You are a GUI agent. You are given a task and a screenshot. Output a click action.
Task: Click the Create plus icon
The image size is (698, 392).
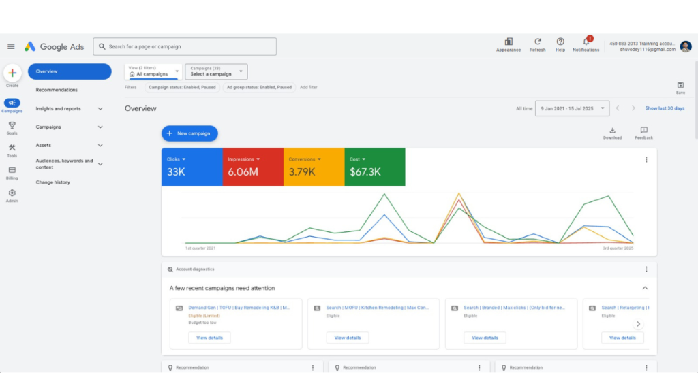tap(12, 73)
